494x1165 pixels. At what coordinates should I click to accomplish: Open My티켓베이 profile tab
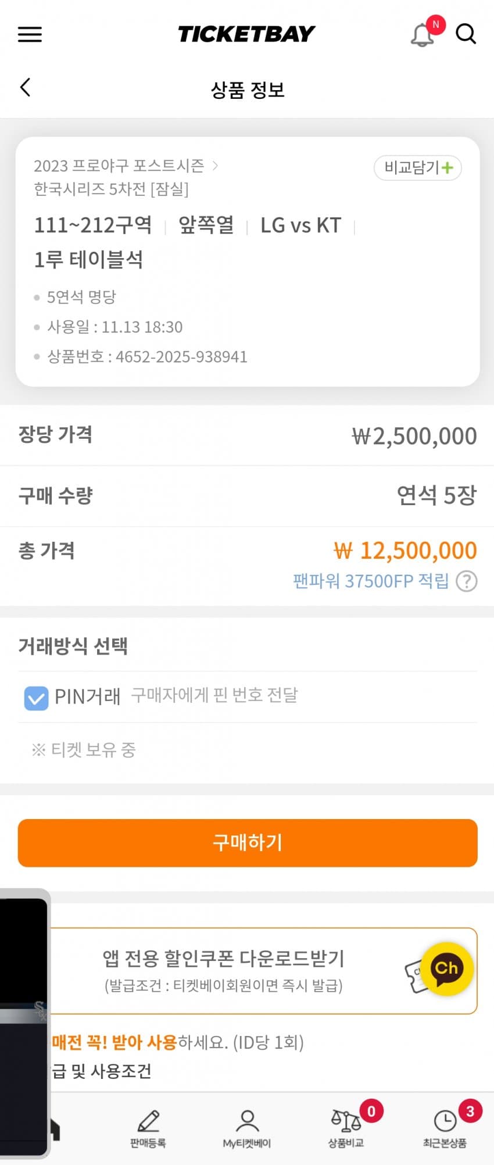pos(247,1128)
